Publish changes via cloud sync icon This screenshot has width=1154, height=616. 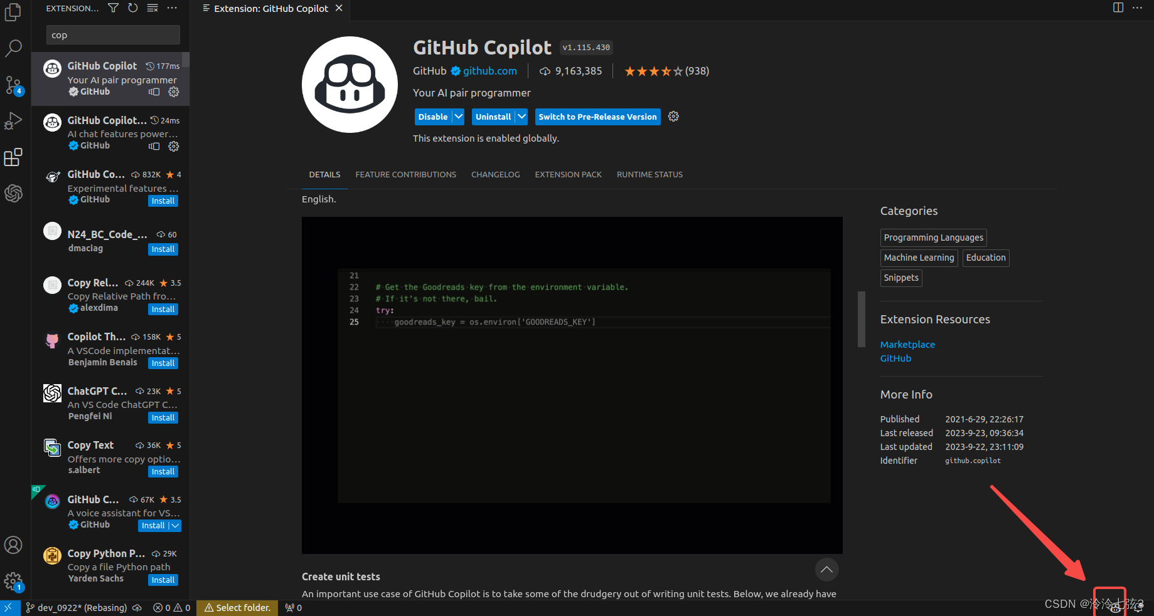click(137, 608)
